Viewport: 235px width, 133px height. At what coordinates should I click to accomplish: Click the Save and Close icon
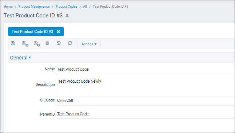25,44
